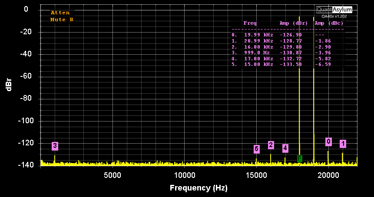Click the -128.77 amplitude value
This screenshot has width=374, height=197.
pyautogui.click(x=291, y=41)
